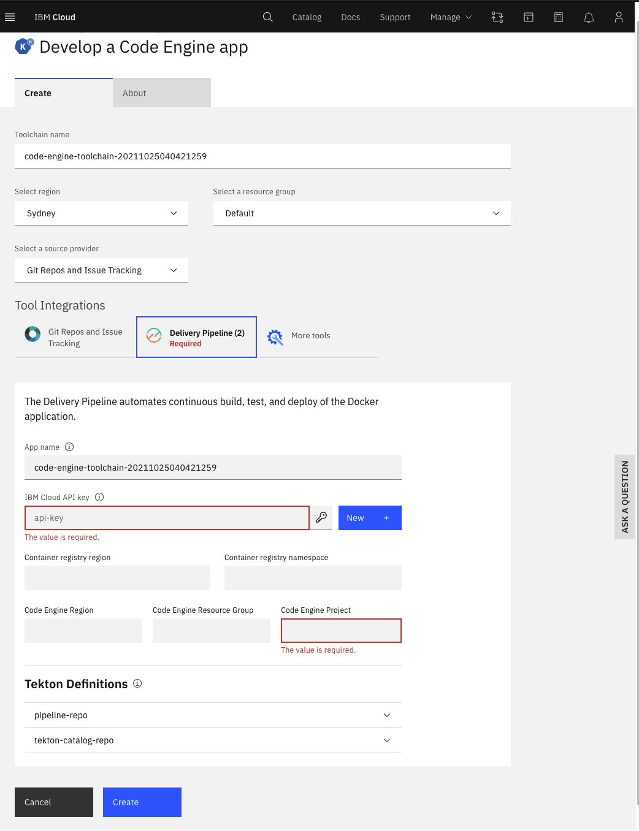Open the cost estimator calculator icon
Screen dimensions: 639x831
point(559,17)
